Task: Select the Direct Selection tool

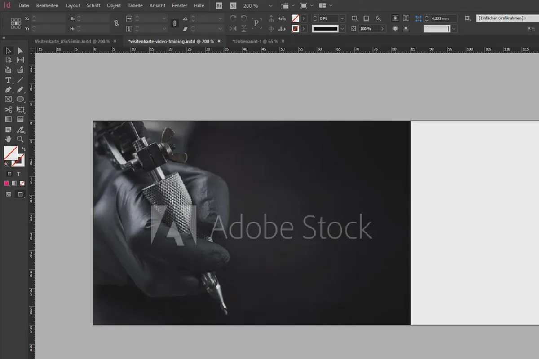Action: click(x=20, y=51)
